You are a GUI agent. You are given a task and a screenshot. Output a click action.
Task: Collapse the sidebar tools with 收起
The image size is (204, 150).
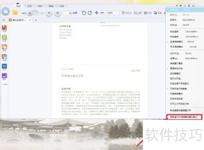[4, 84]
